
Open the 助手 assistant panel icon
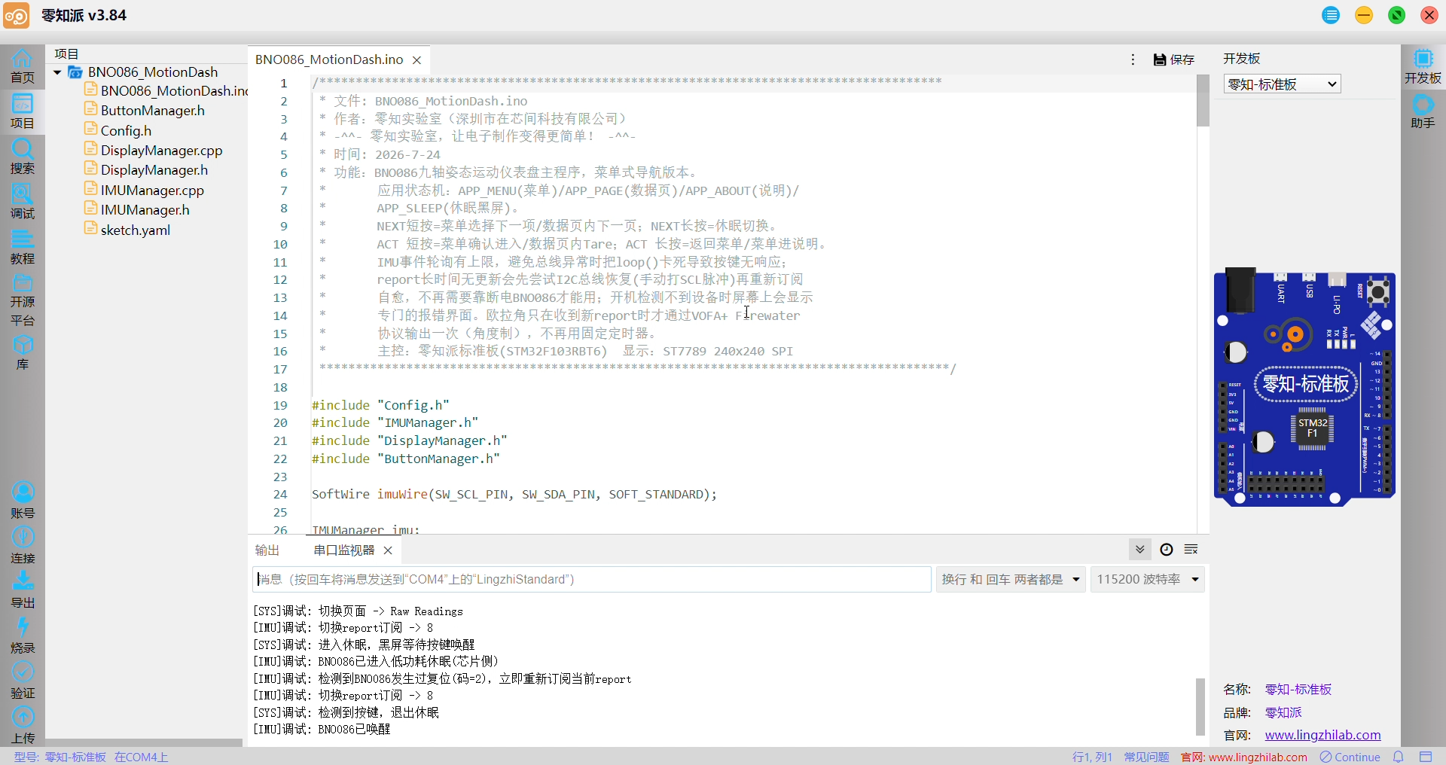1423,111
